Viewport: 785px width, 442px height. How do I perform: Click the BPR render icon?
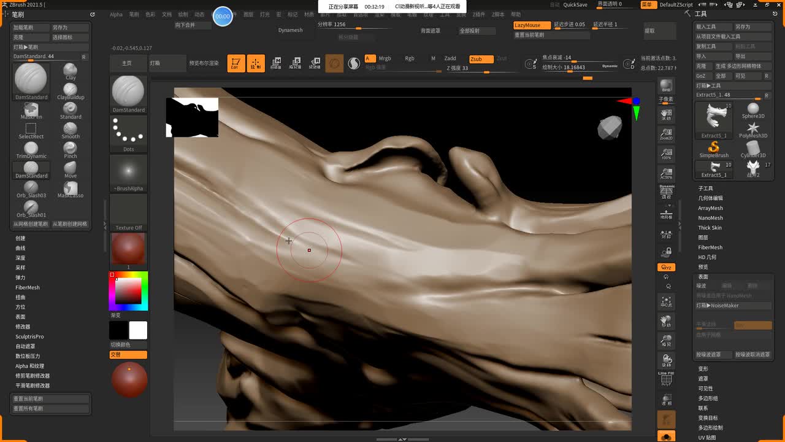tap(666, 85)
